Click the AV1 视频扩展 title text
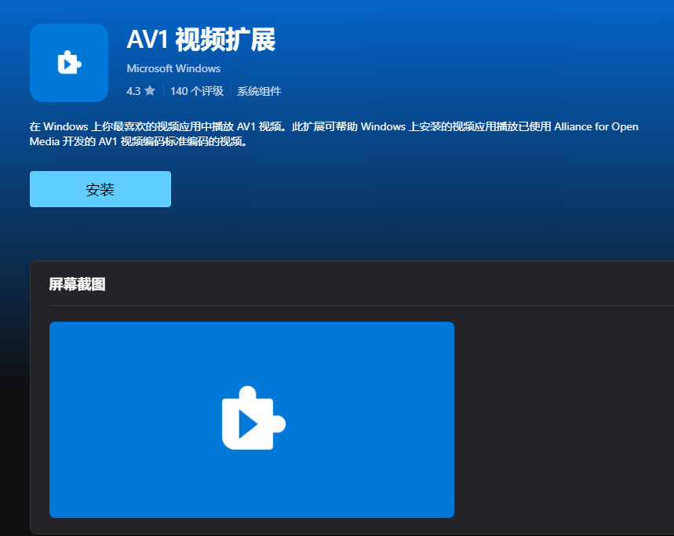Screen dimensions: 674x536 click(201, 39)
